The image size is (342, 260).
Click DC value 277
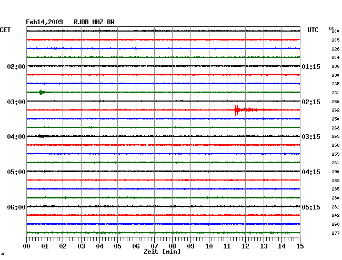pos(336,233)
